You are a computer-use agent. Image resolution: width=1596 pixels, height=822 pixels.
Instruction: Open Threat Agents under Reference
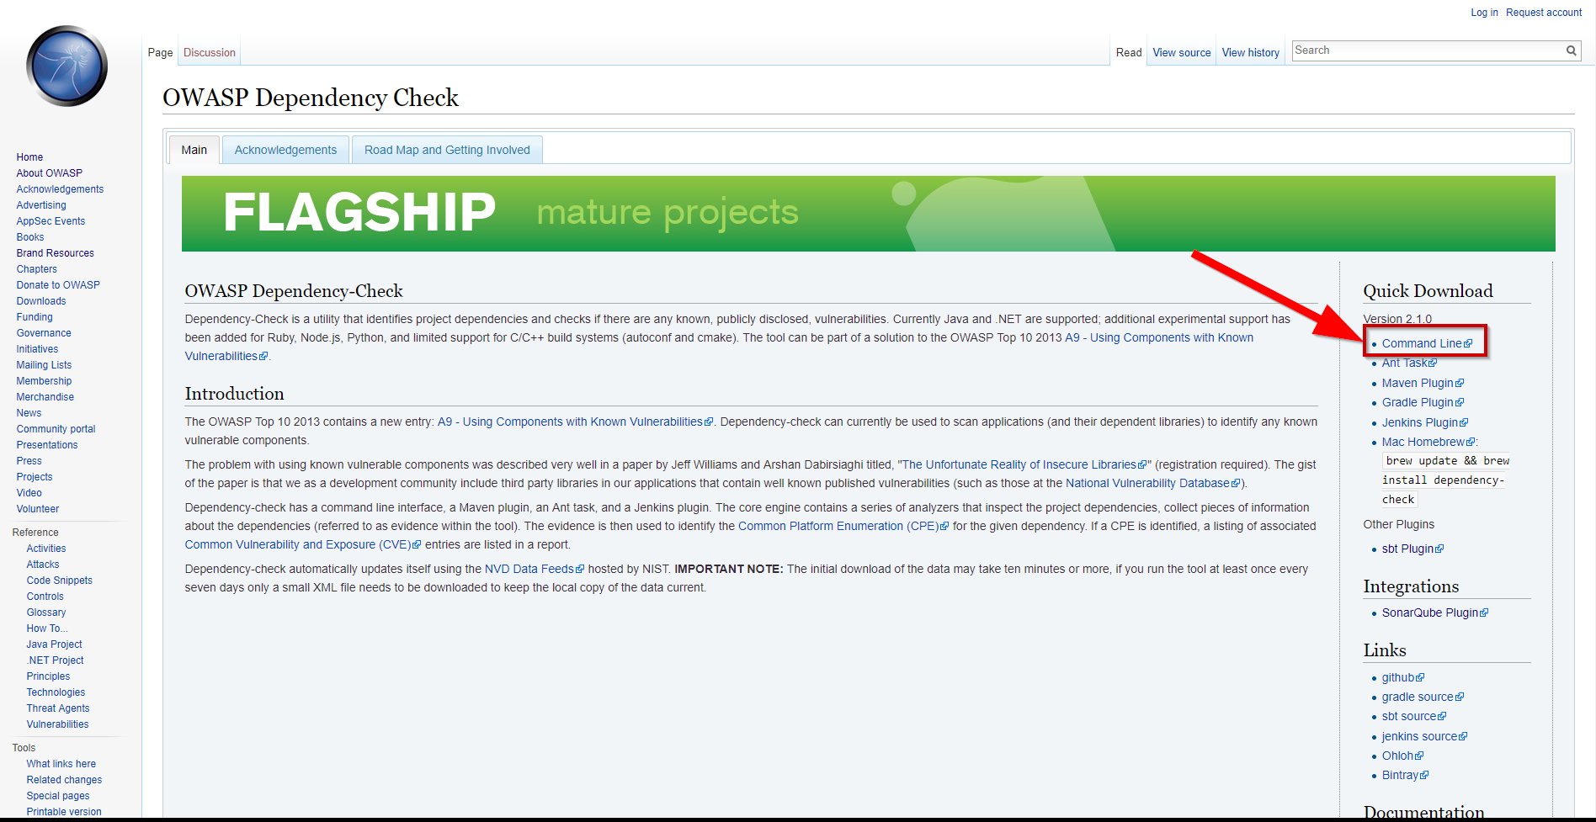coord(58,708)
